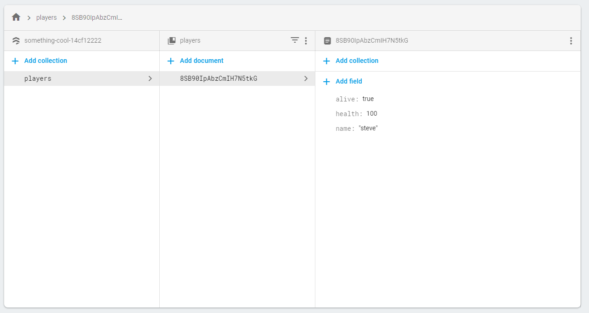Viewport: 589px width, 313px height.
Task: Open the overflow menu in document panel
Action: coord(571,40)
